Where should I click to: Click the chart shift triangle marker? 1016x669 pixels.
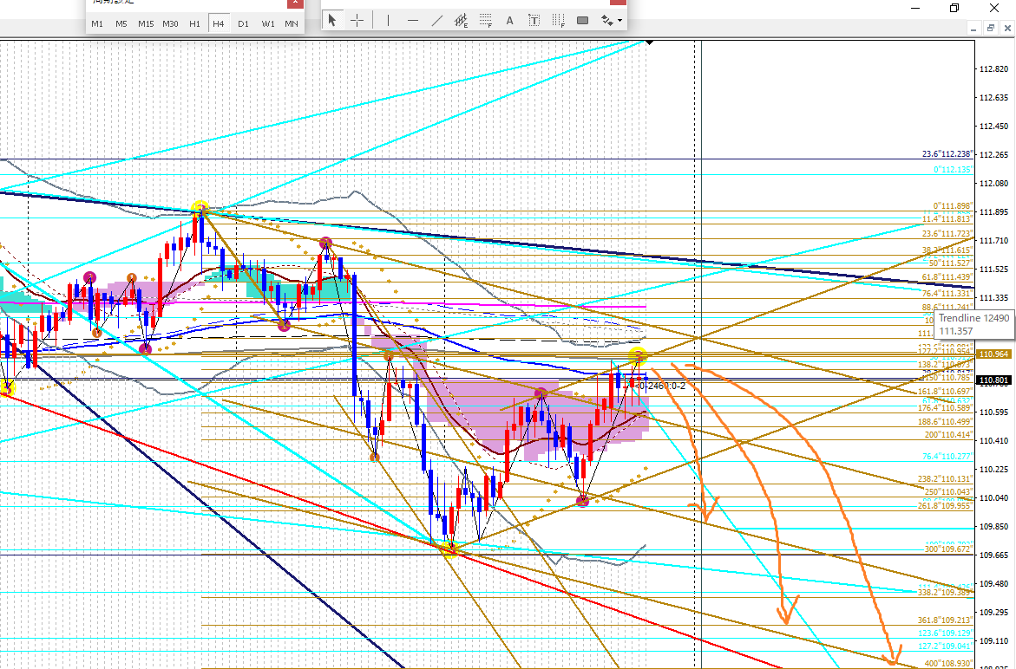click(649, 42)
